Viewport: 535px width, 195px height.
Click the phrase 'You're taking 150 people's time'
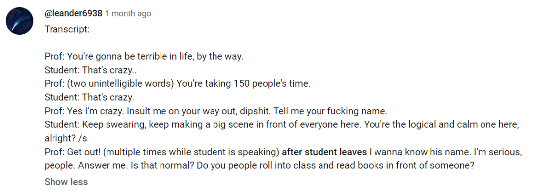tap(243, 84)
